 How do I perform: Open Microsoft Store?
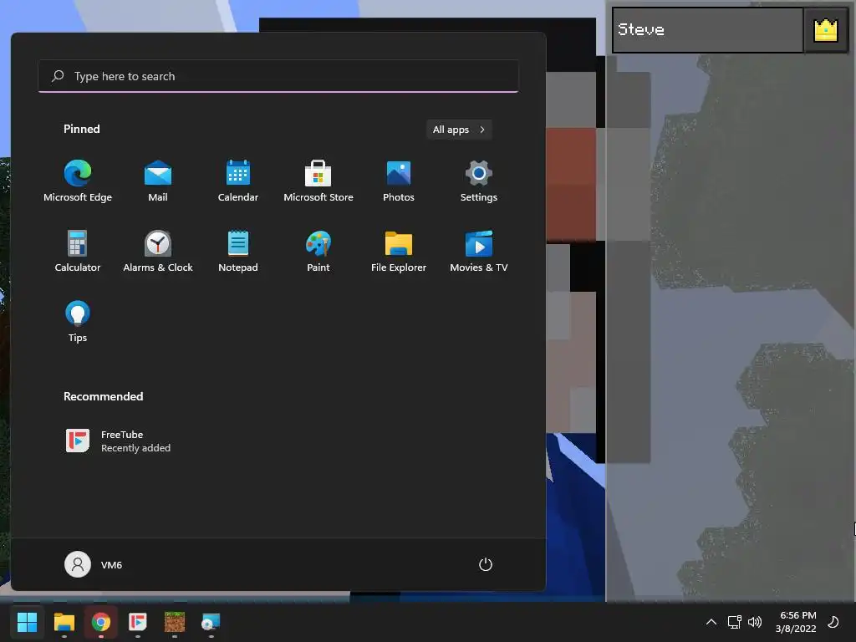pyautogui.click(x=318, y=181)
